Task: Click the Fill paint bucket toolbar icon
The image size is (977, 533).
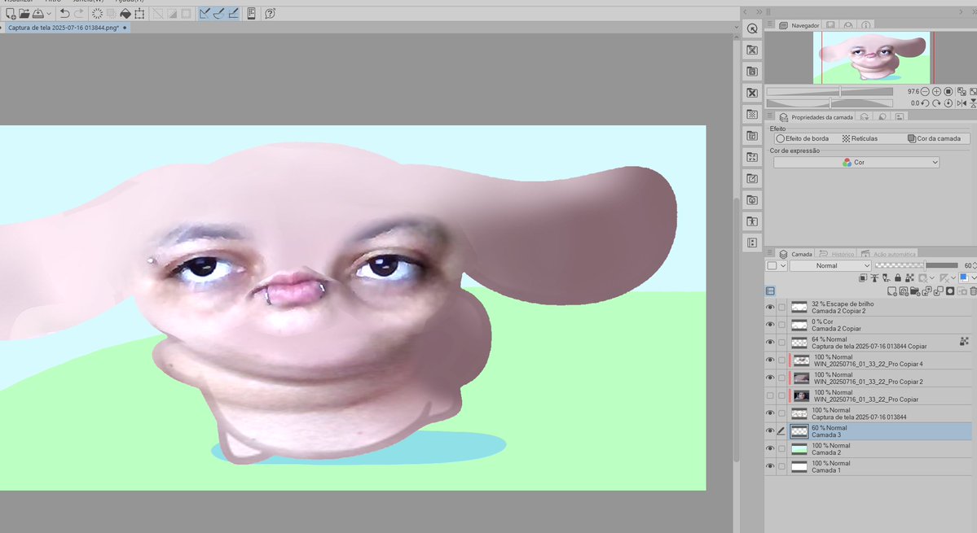Action: coord(125,13)
